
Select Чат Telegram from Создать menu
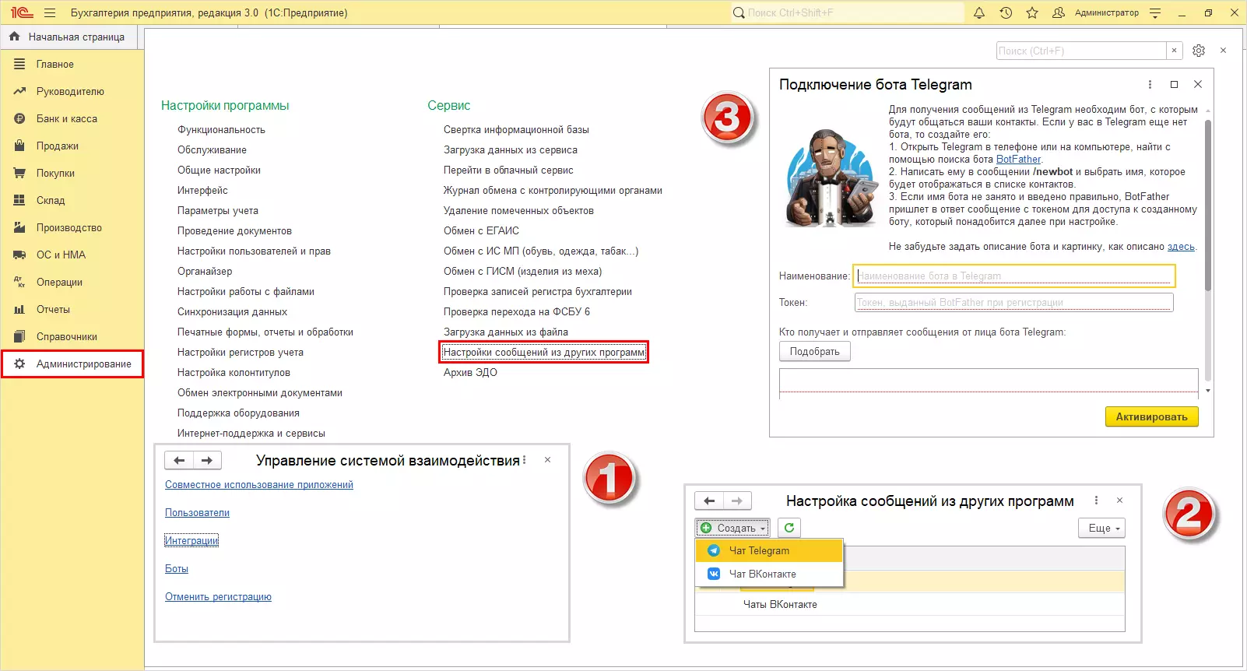click(x=769, y=551)
